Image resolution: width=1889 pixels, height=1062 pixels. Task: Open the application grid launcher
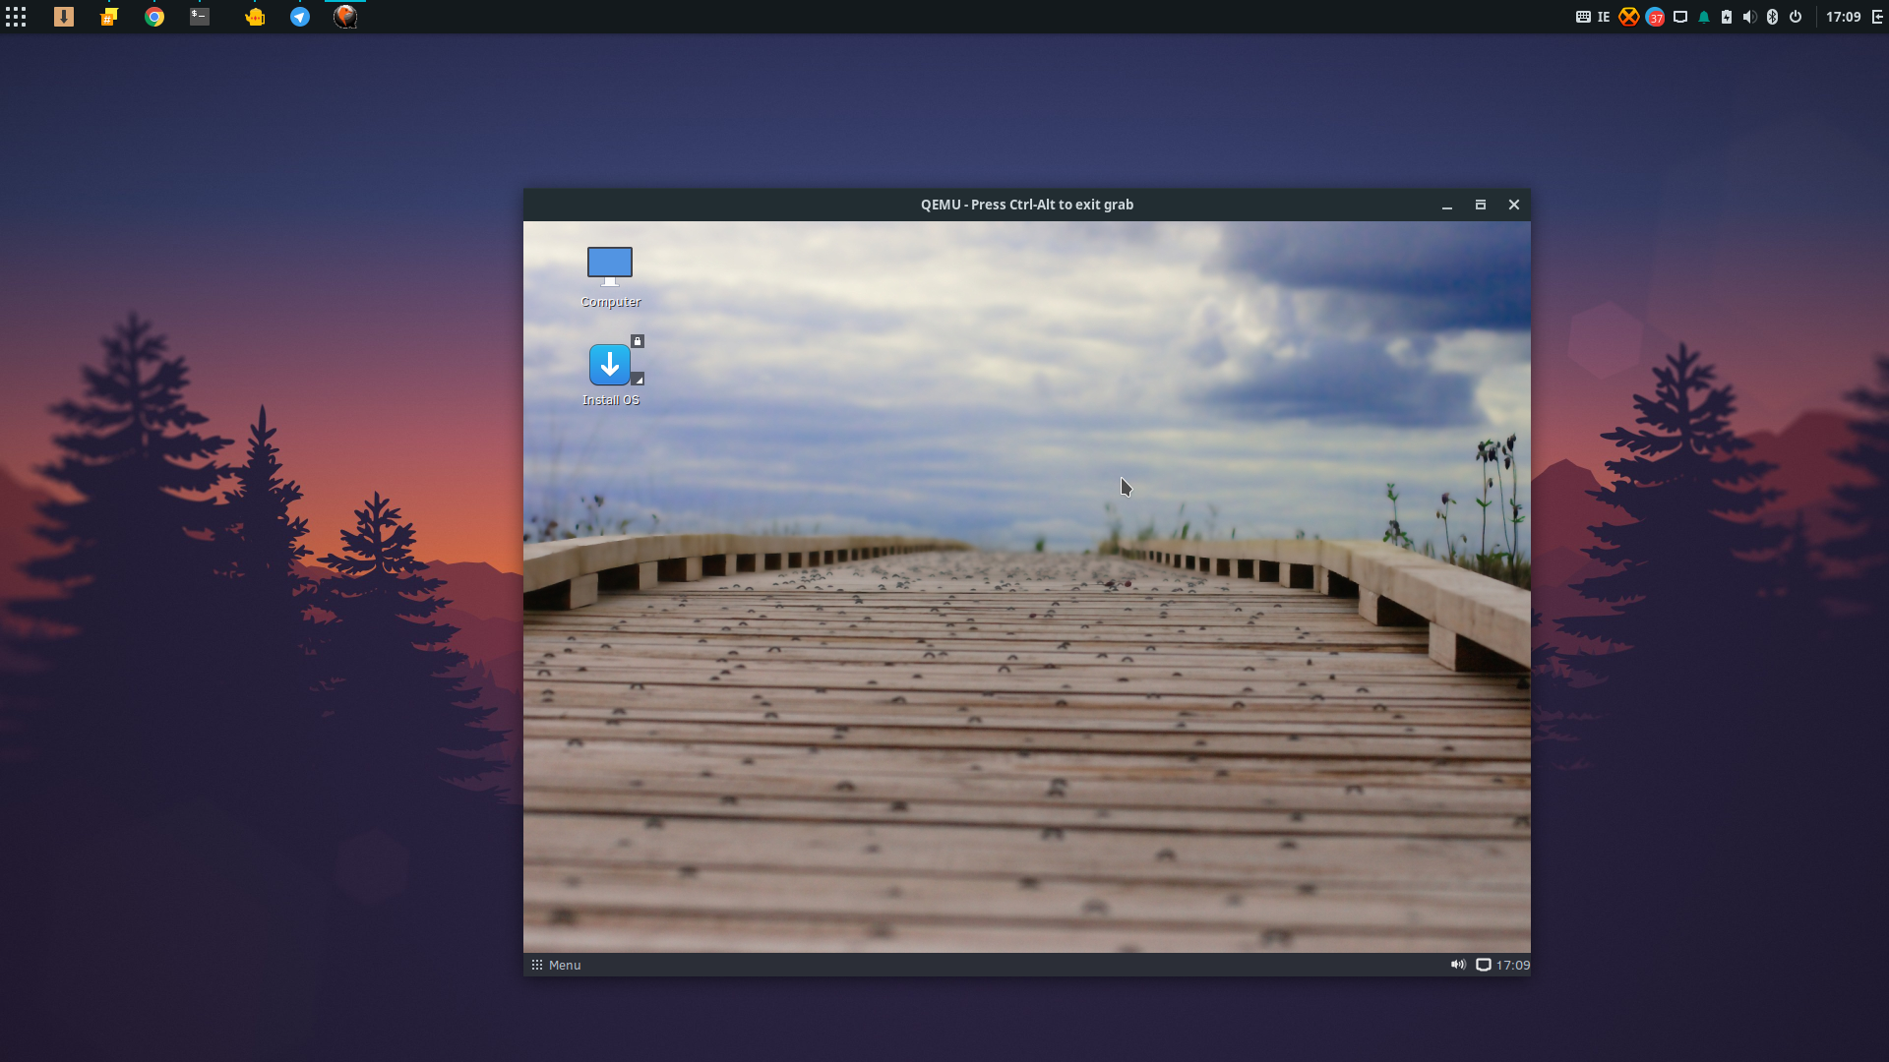coord(16,17)
